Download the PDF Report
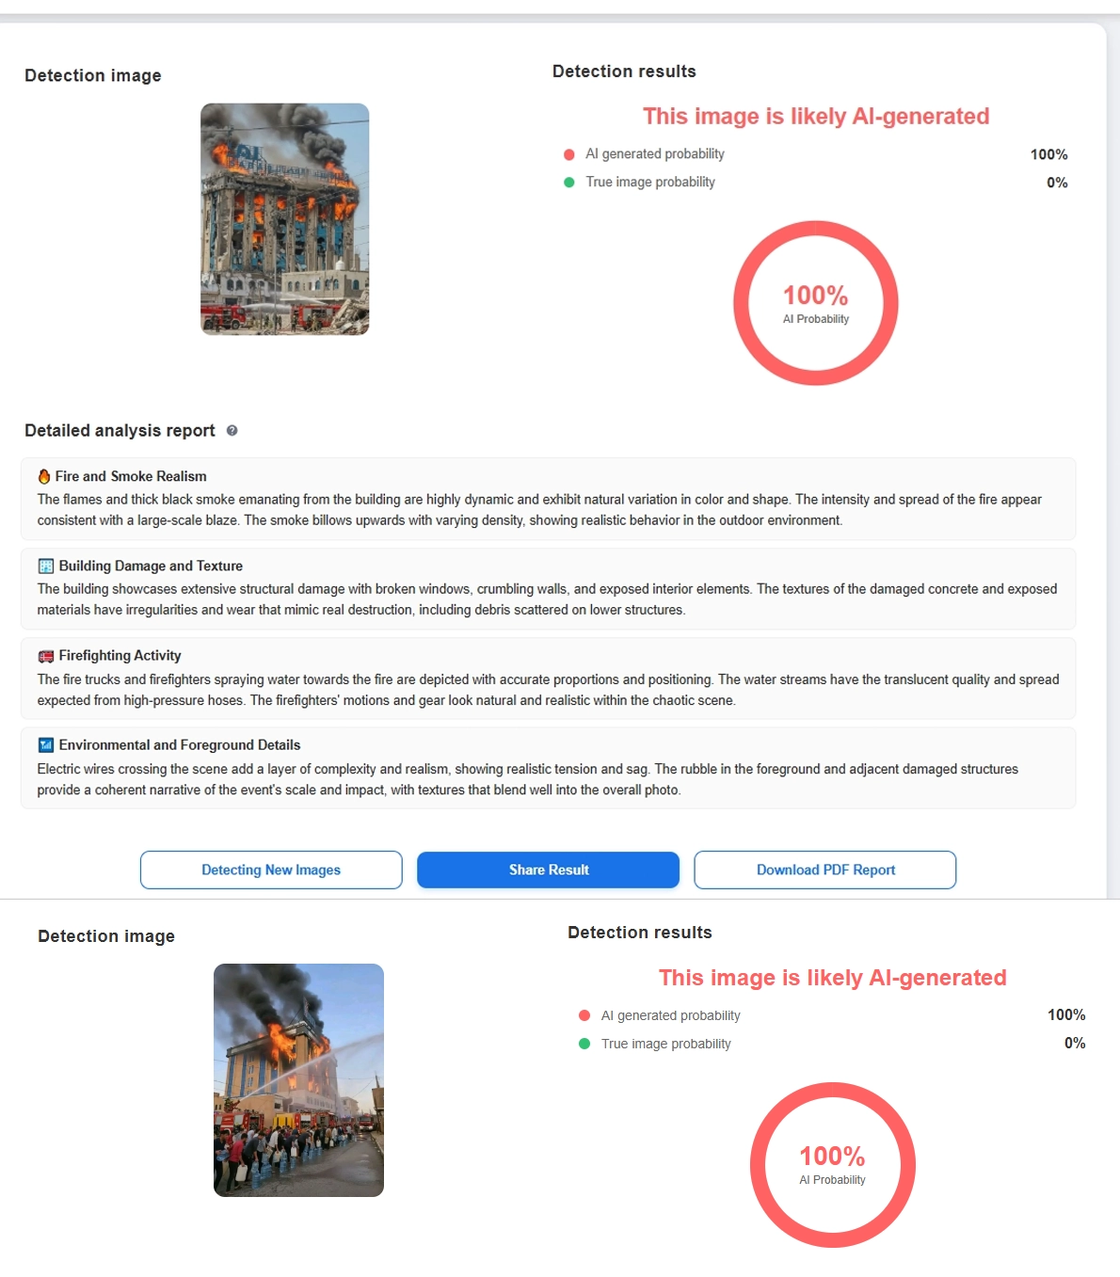 (x=824, y=870)
